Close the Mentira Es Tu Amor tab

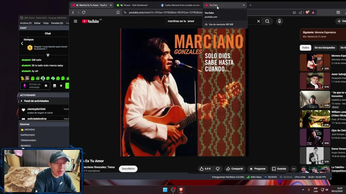click(x=111, y=5)
